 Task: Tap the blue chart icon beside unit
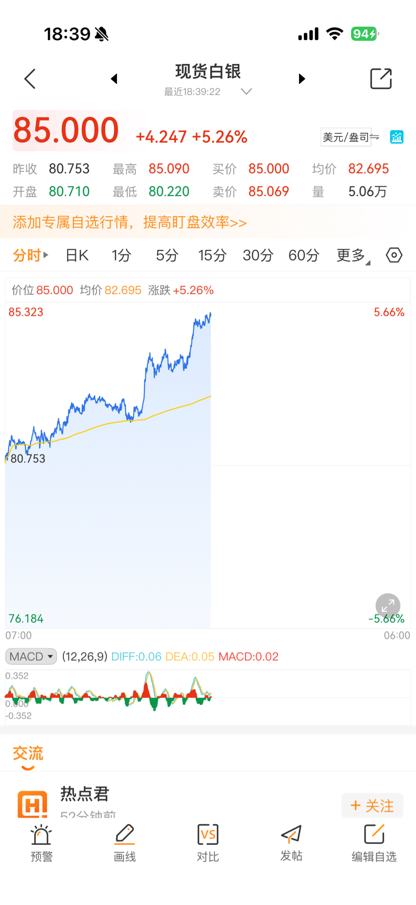click(396, 137)
